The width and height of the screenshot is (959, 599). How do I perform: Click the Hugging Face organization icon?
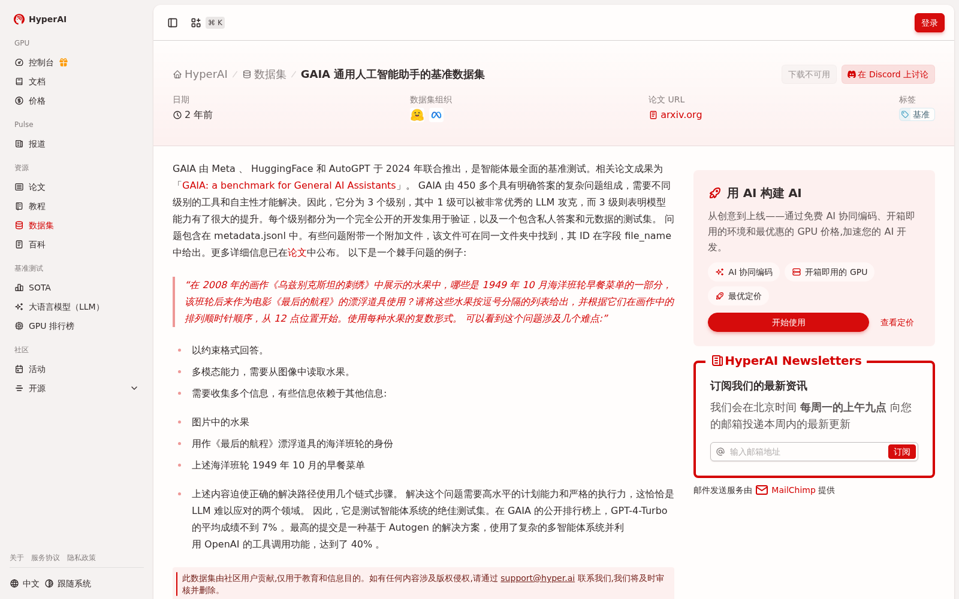[x=417, y=115]
